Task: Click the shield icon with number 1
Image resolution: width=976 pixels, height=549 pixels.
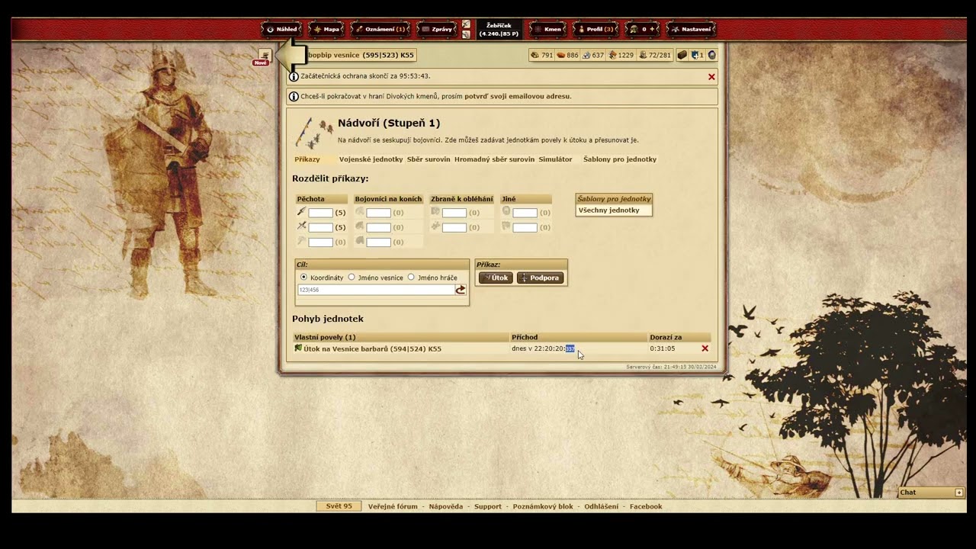Action: point(695,55)
